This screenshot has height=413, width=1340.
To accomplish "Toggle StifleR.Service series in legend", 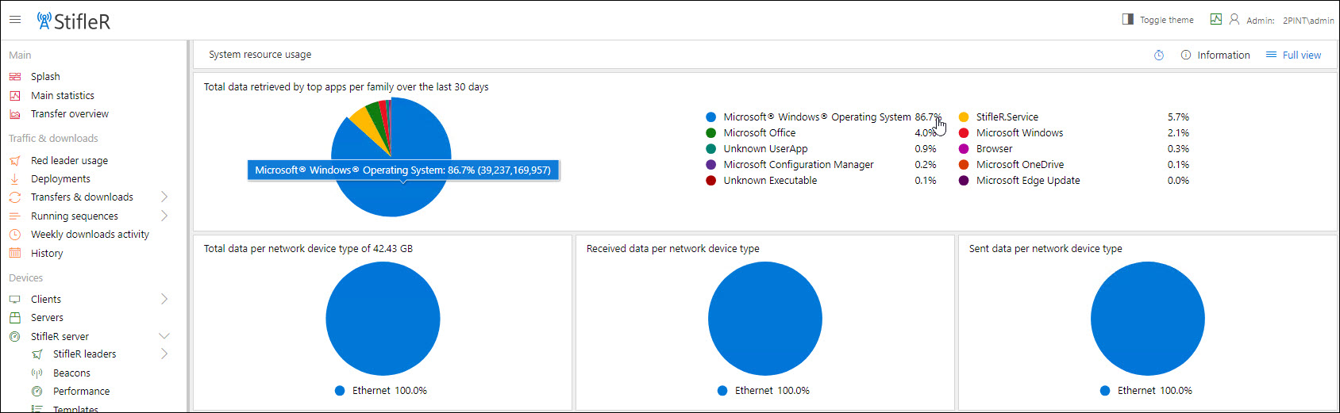I will click(1007, 117).
